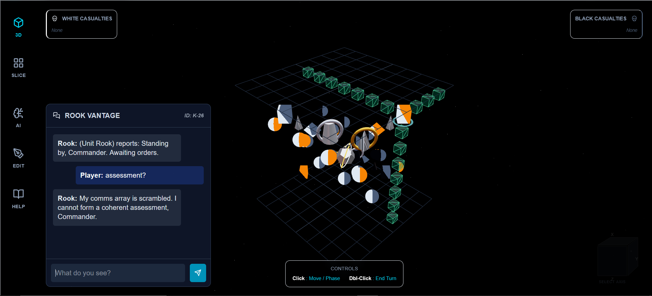Click the Rook 'comms array is scrambled' message
652x296 pixels.
[117, 208]
